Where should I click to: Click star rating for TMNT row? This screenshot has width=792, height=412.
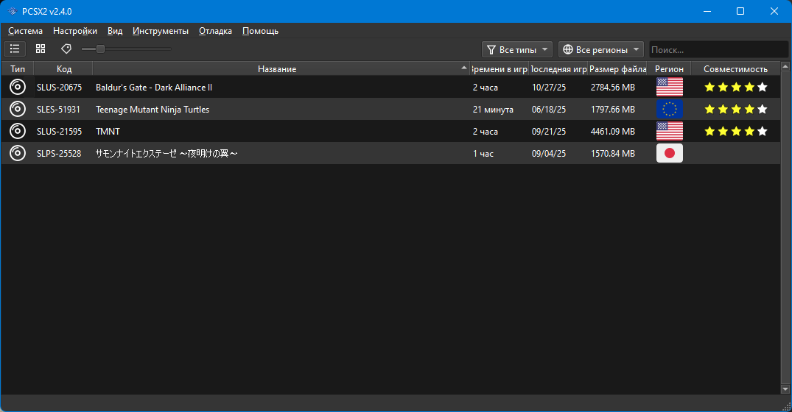coord(736,131)
